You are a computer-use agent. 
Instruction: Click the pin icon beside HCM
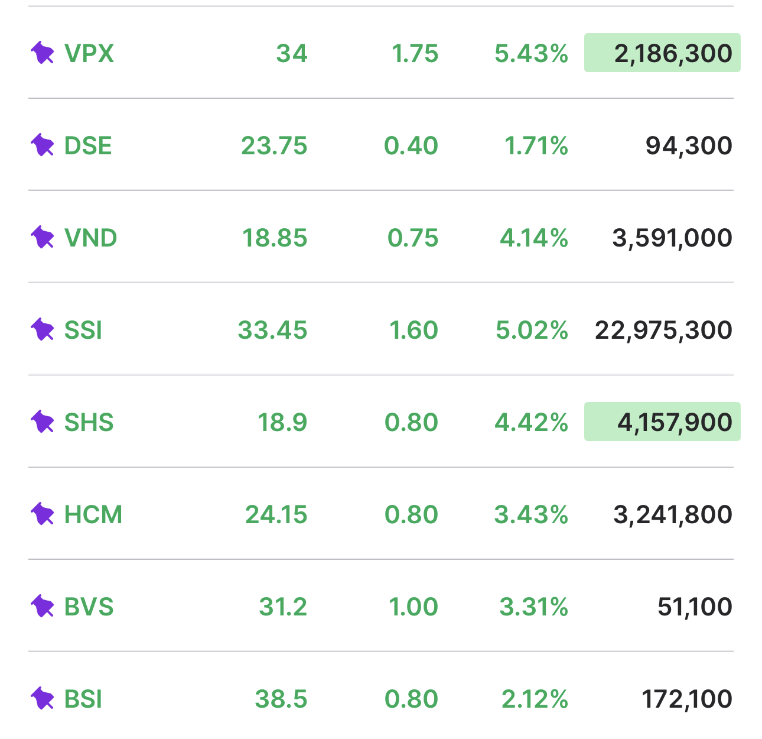pyautogui.click(x=43, y=514)
